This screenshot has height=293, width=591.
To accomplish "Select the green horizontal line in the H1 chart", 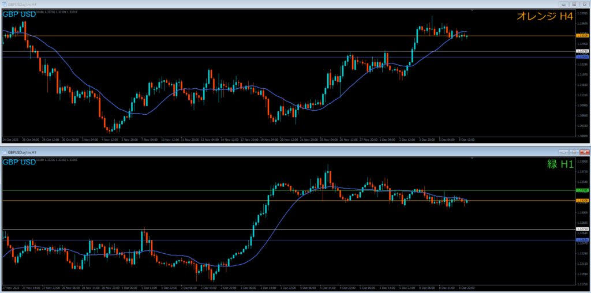I will click(x=289, y=190).
